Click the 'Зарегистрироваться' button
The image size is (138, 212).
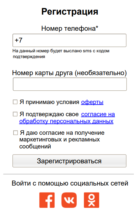coord(69,161)
